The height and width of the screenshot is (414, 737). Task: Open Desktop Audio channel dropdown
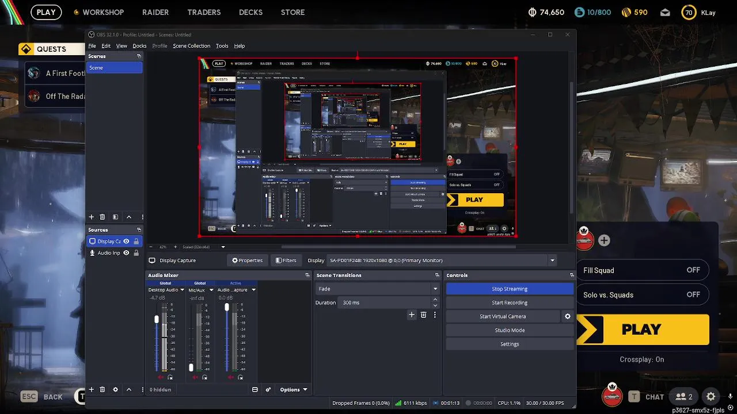click(x=183, y=290)
